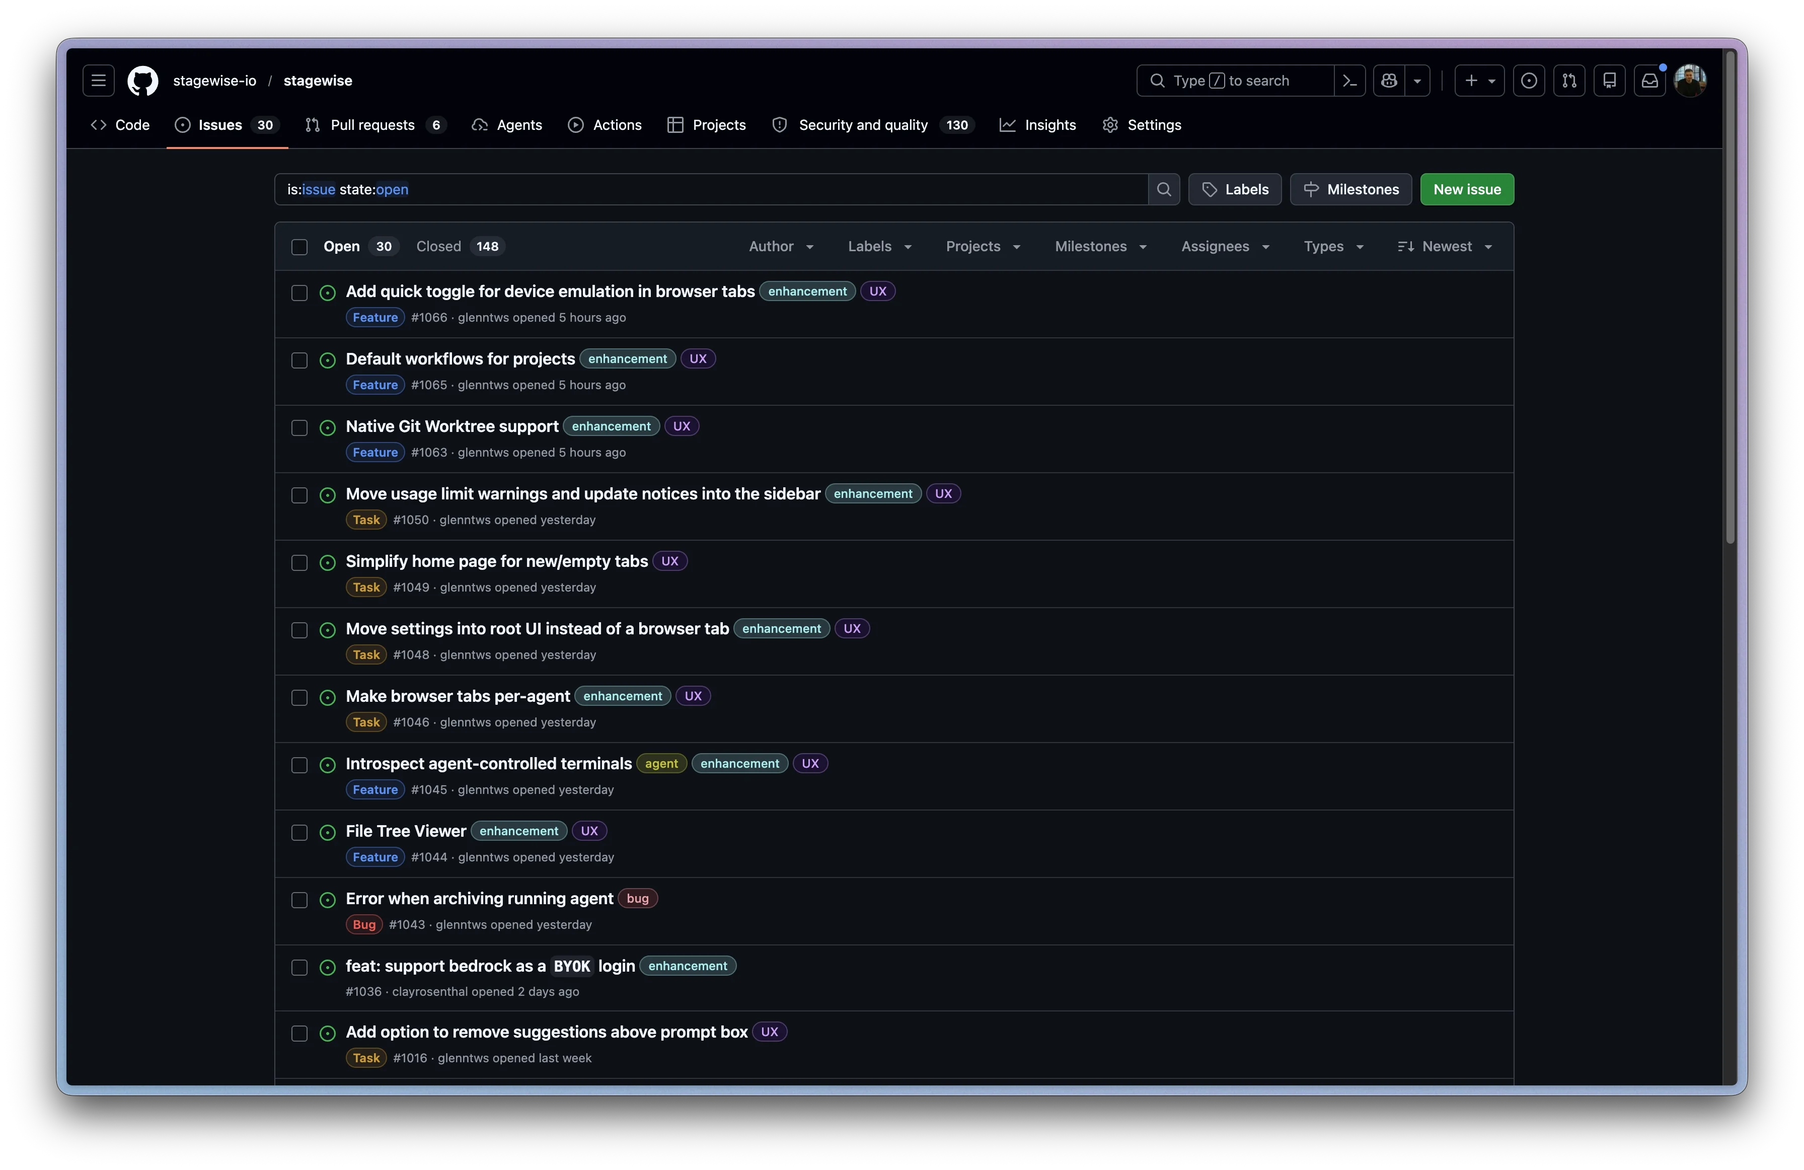Image resolution: width=1804 pixels, height=1170 pixels.
Task: Click the tag icon in Labels button
Action: point(1210,190)
